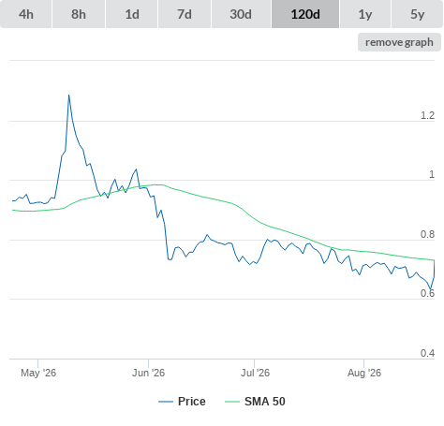The image size is (444, 426).
Task: Click the green SMA 50 legend line marker
Action: point(232,402)
